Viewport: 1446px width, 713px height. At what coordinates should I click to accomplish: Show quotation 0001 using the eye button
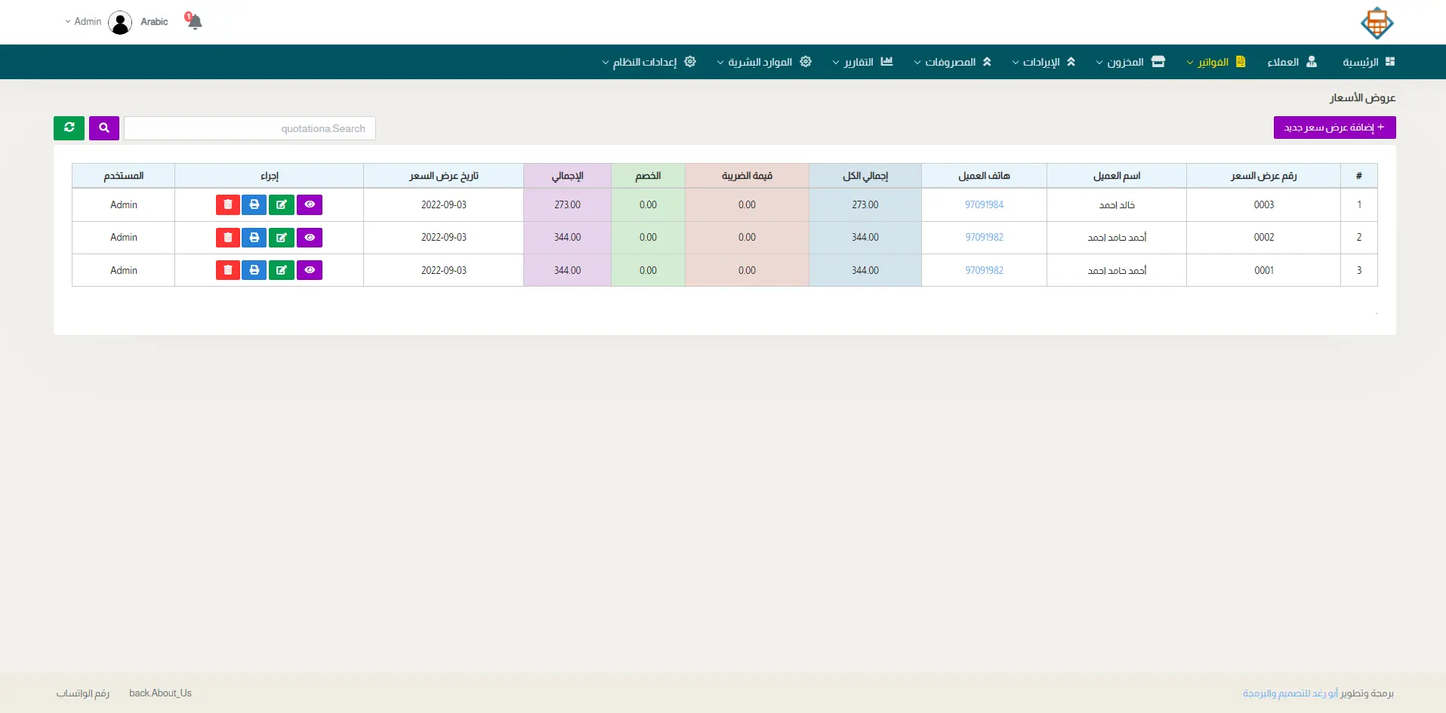pos(310,270)
